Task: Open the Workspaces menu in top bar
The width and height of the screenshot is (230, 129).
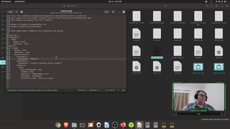Action: (x=6, y=1)
